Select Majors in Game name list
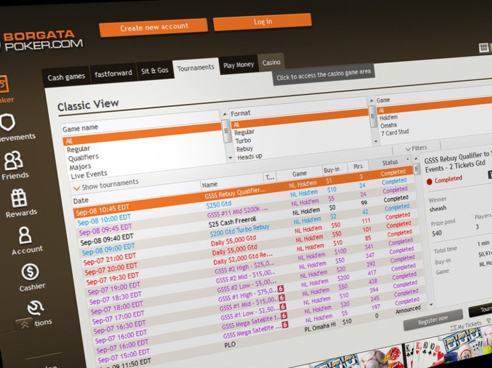492x368 pixels. tap(80, 167)
